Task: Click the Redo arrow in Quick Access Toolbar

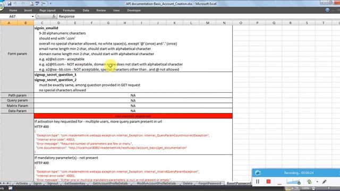Action: (23, 4)
